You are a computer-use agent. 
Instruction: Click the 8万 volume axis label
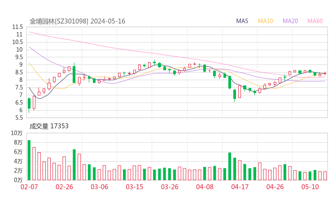[x=18, y=142]
